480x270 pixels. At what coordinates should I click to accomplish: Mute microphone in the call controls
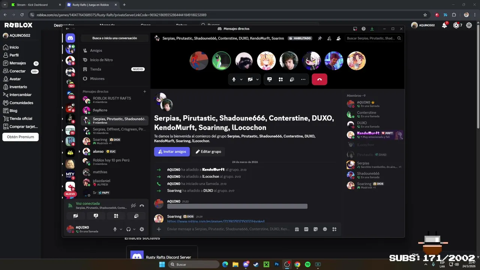(234, 79)
